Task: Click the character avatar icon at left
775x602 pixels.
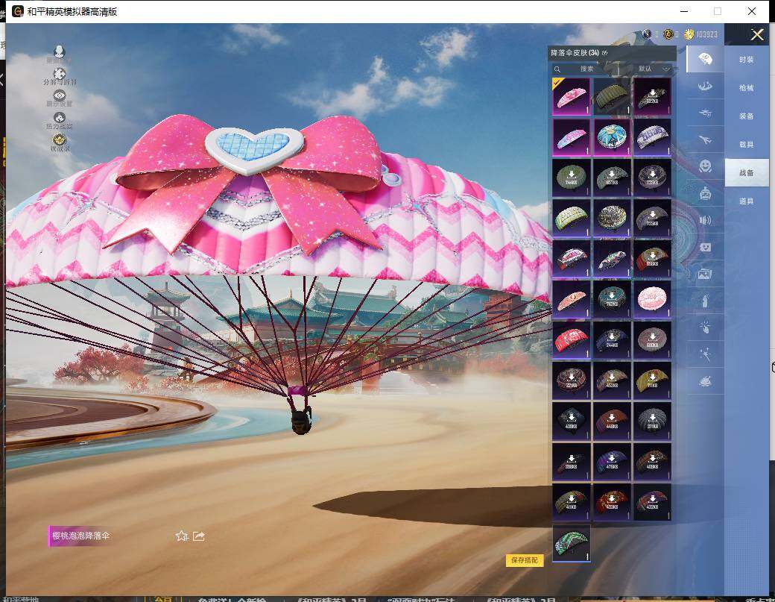Action: [60, 52]
